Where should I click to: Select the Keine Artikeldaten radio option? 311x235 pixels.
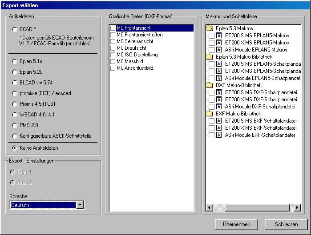[x=15, y=148]
